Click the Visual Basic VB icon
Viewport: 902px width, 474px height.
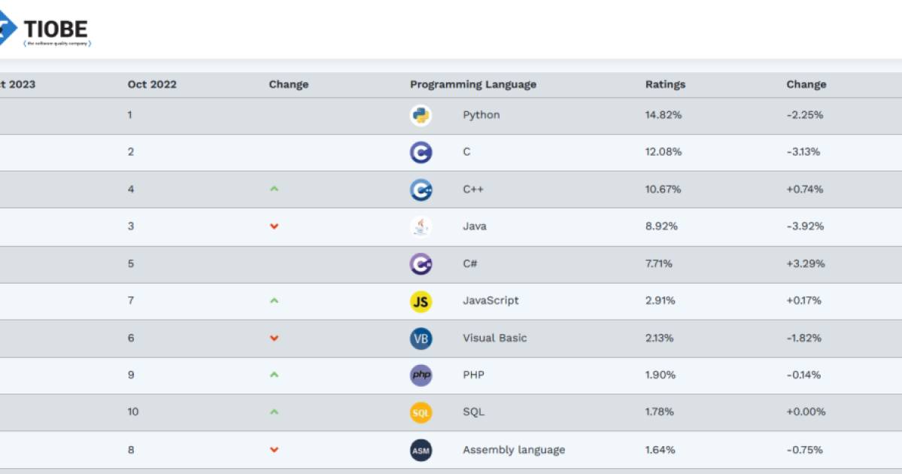pos(421,338)
